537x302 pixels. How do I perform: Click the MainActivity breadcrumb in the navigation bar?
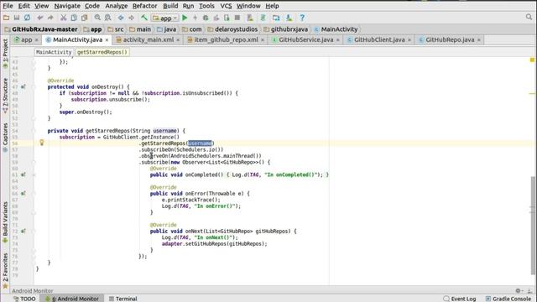pos(336,29)
